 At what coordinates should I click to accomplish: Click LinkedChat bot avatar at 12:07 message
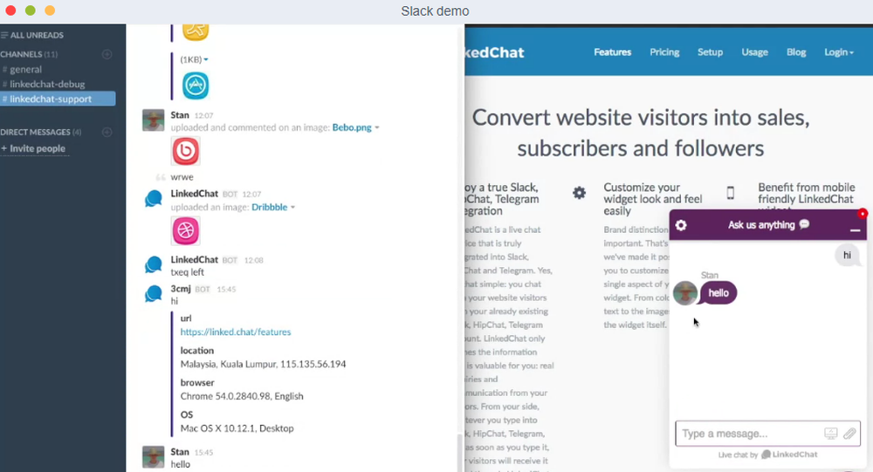point(153,199)
